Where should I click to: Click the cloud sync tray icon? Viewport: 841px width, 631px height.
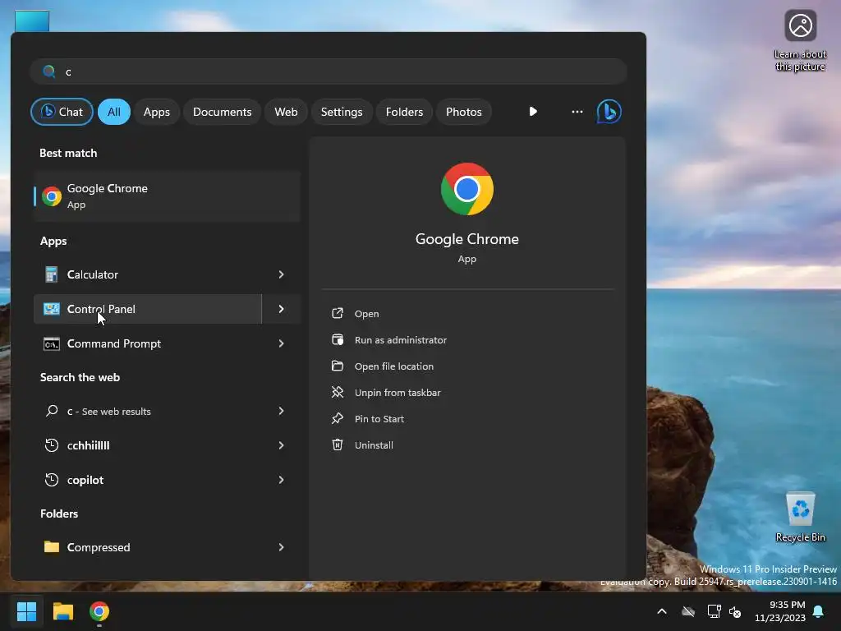[x=688, y=611]
